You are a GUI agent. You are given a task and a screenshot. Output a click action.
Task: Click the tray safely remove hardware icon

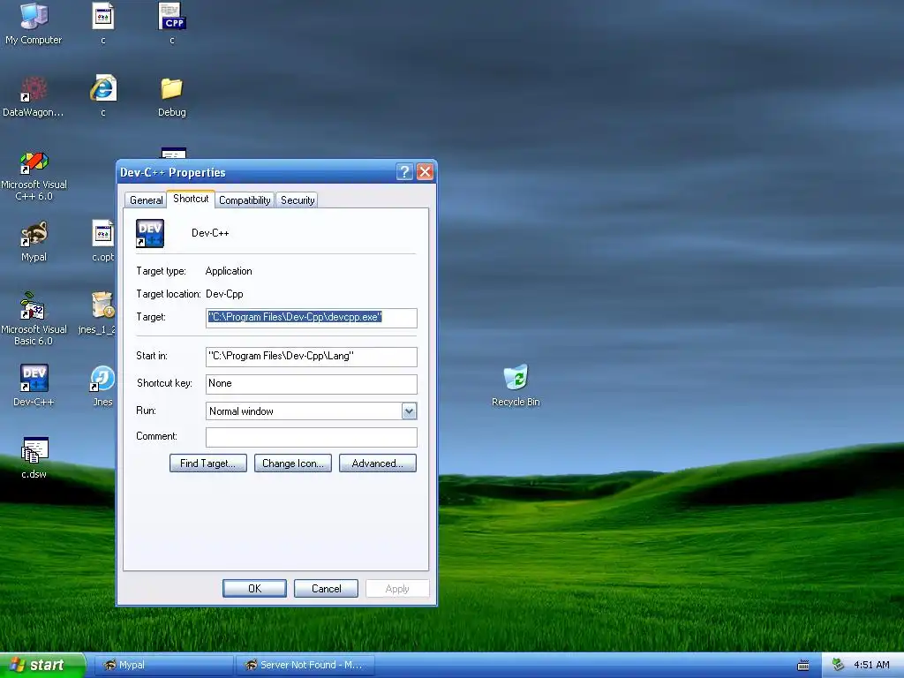[x=838, y=665]
